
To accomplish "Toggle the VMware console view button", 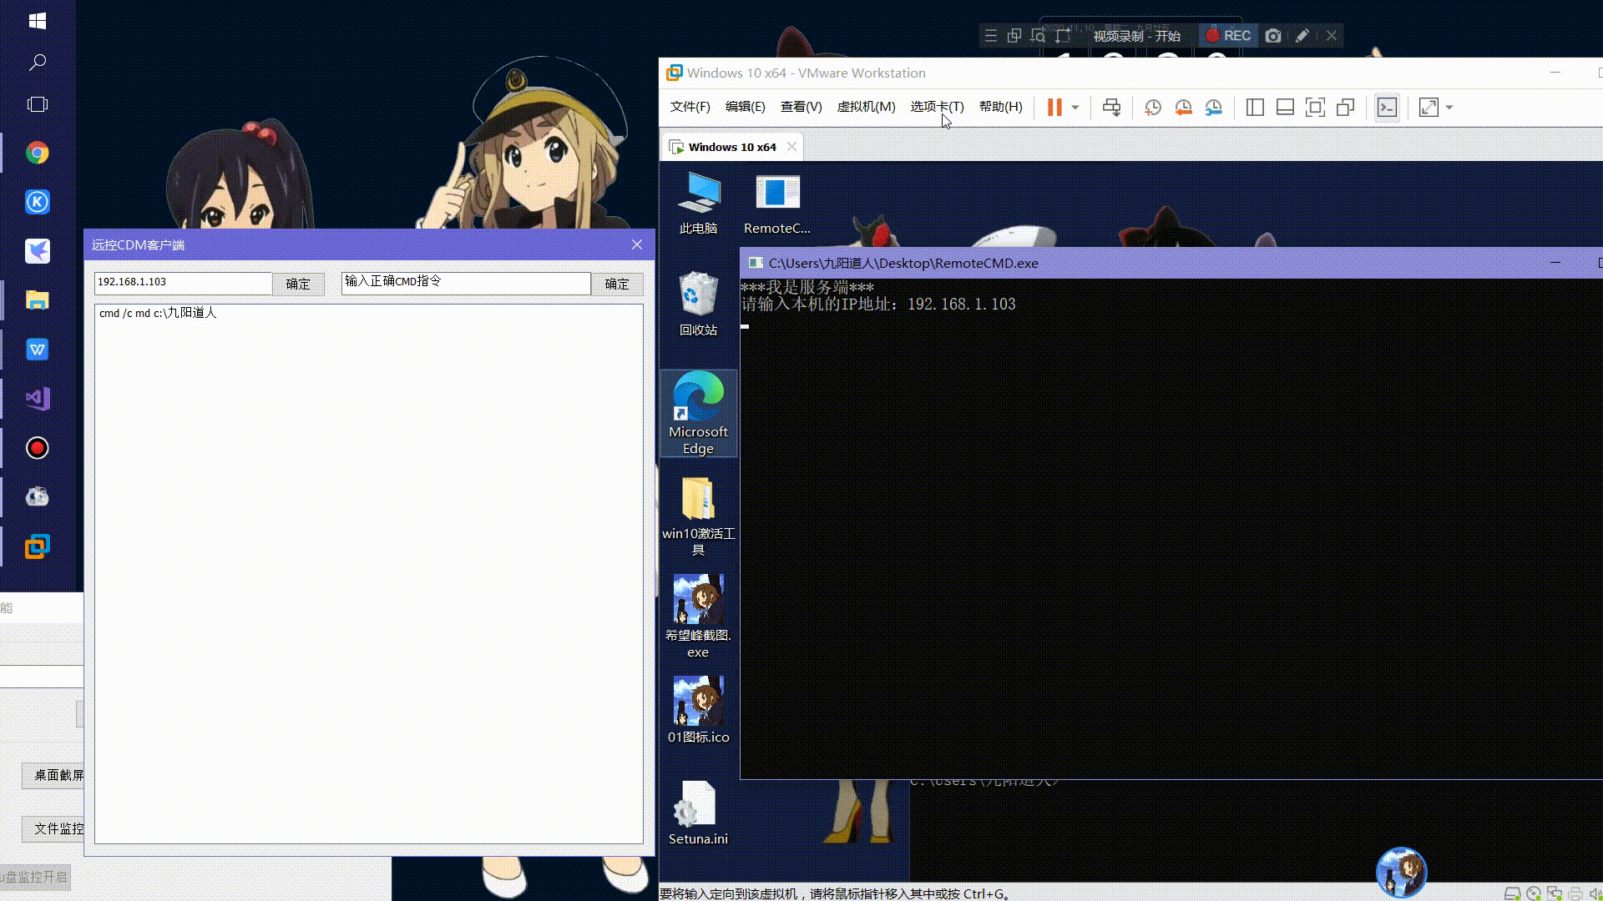I will [x=1387, y=108].
